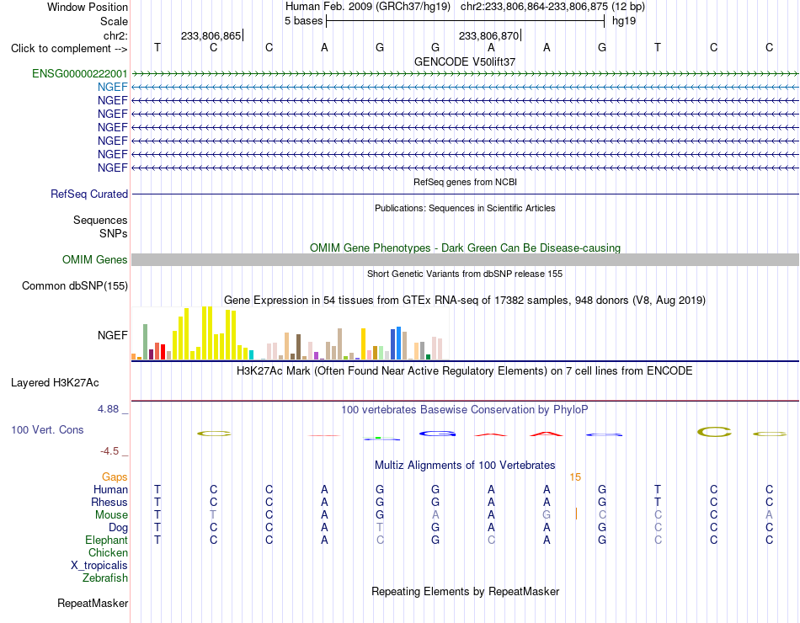The image size is (800, 623).
Task: Open Publications: Sequences in Scientific Articles title
Action: tap(465, 208)
